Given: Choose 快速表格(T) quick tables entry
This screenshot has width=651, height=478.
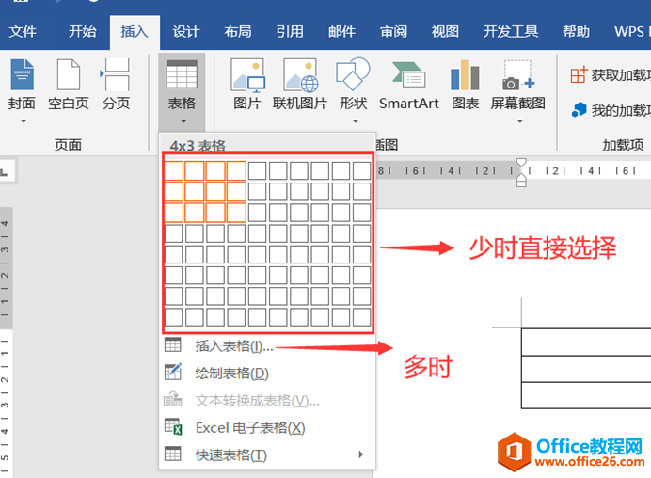Looking at the screenshot, I should click(268, 454).
